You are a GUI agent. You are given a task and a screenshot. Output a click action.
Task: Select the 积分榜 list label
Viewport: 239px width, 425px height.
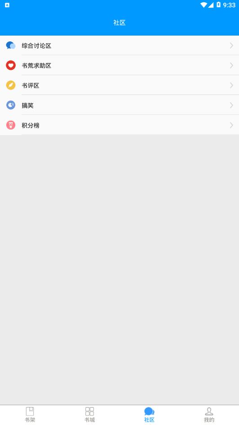tap(31, 125)
